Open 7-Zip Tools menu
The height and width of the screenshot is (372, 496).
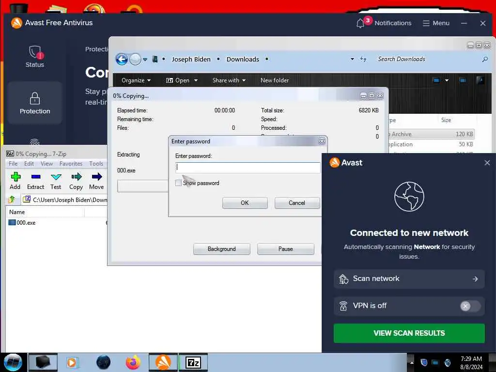click(x=96, y=164)
